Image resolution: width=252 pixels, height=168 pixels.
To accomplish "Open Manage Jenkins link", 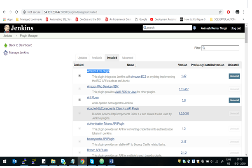I will 19,53.
